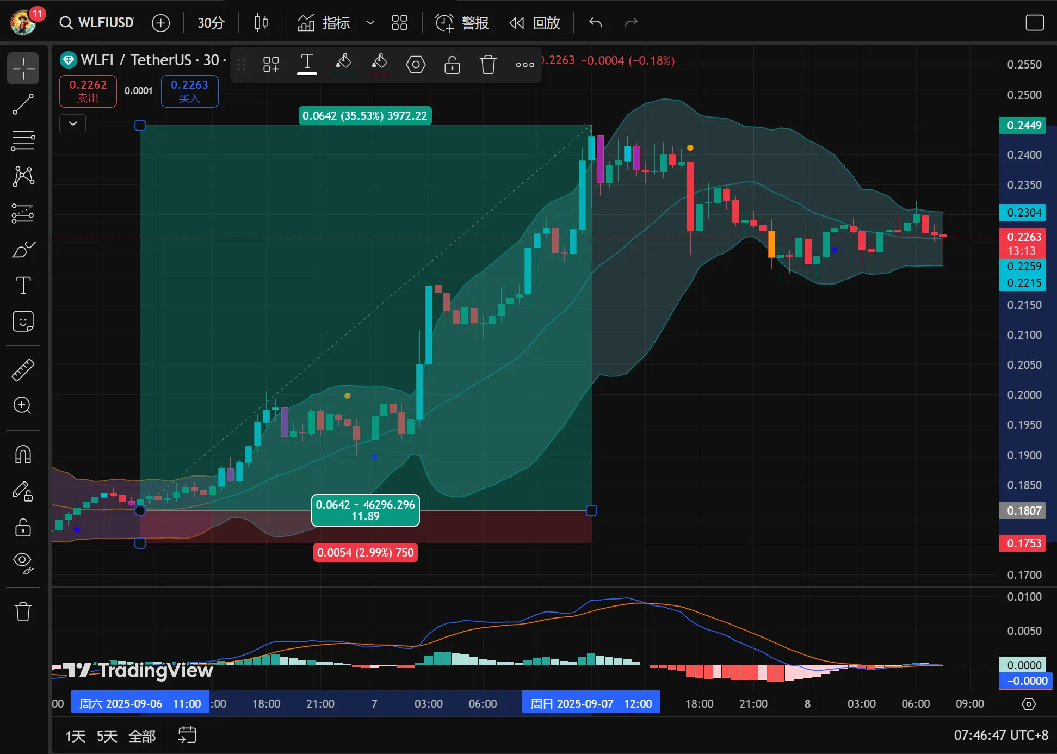Open drawing templates in floating toolbar

(271, 65)
